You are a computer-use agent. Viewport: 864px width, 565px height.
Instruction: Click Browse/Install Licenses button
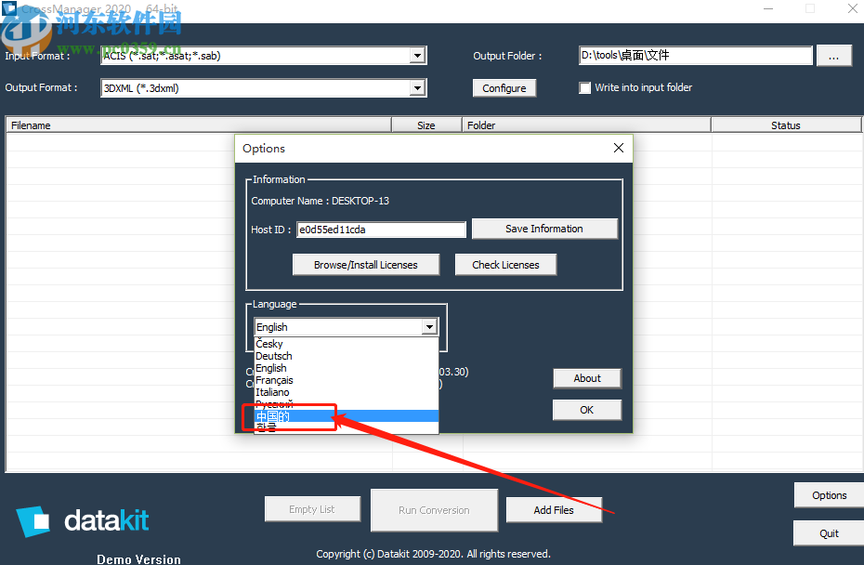click(x=366, y=265)
